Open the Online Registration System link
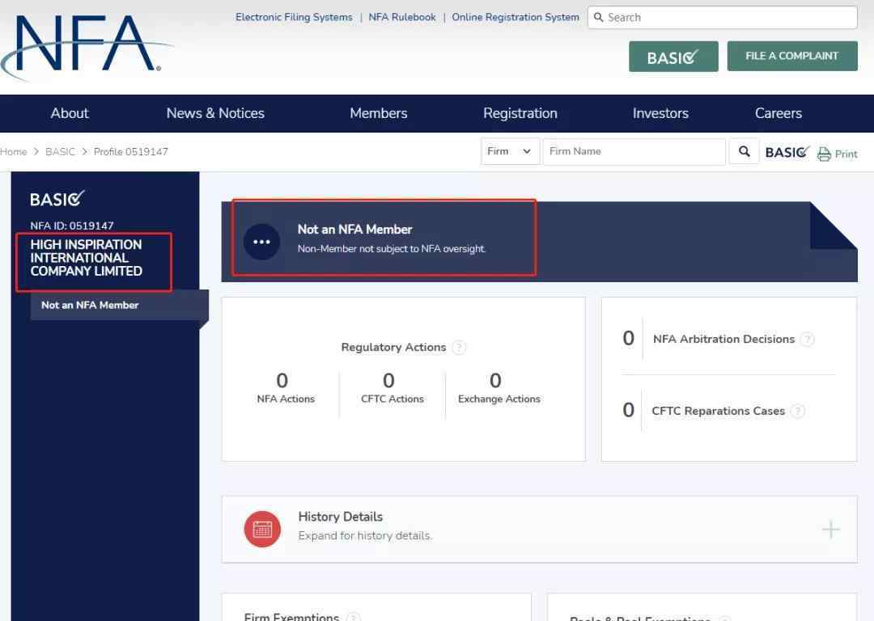The image size is (874, 621). 515,17
